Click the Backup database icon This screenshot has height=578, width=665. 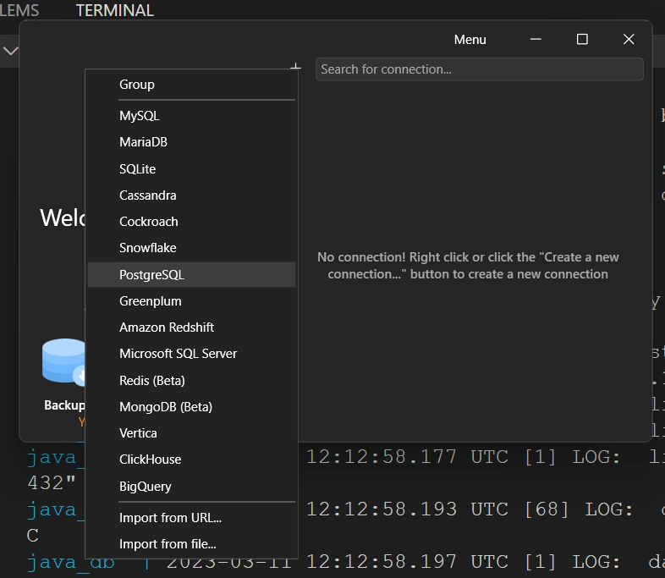point(63,361)
